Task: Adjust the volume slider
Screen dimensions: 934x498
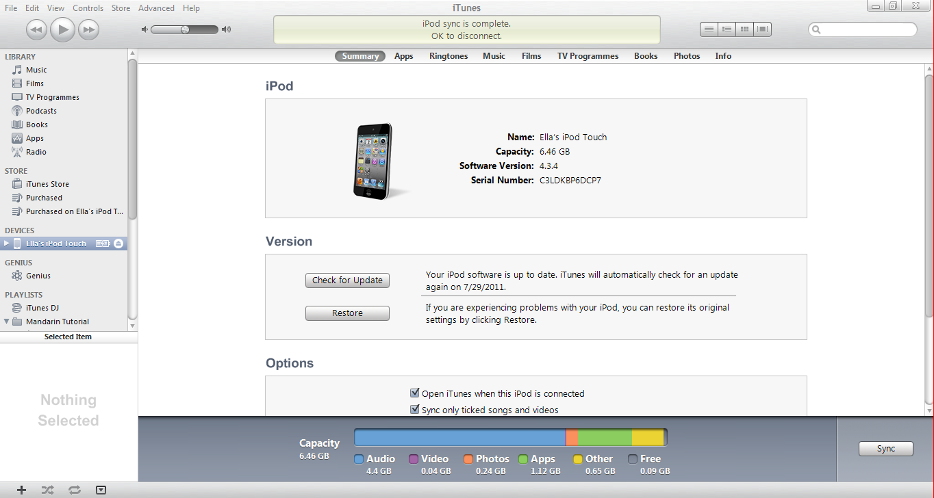Action: 186,29
